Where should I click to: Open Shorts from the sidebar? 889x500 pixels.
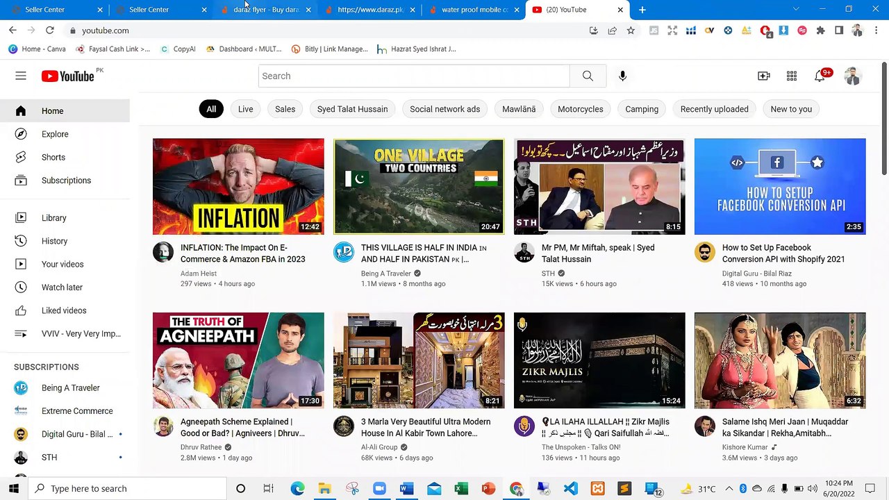65,157
